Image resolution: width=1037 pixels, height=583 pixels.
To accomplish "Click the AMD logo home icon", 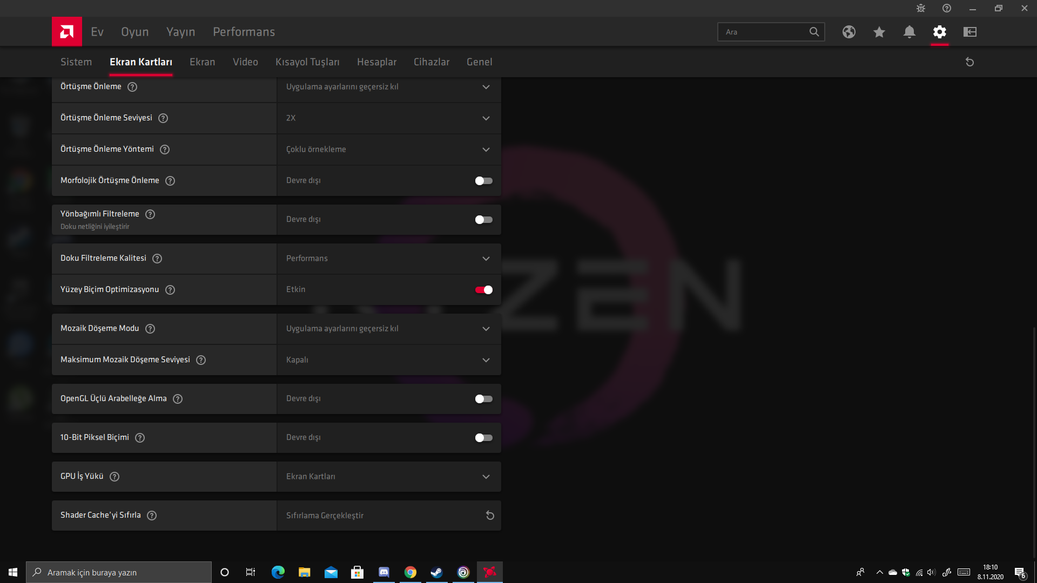I will (67, 32).
